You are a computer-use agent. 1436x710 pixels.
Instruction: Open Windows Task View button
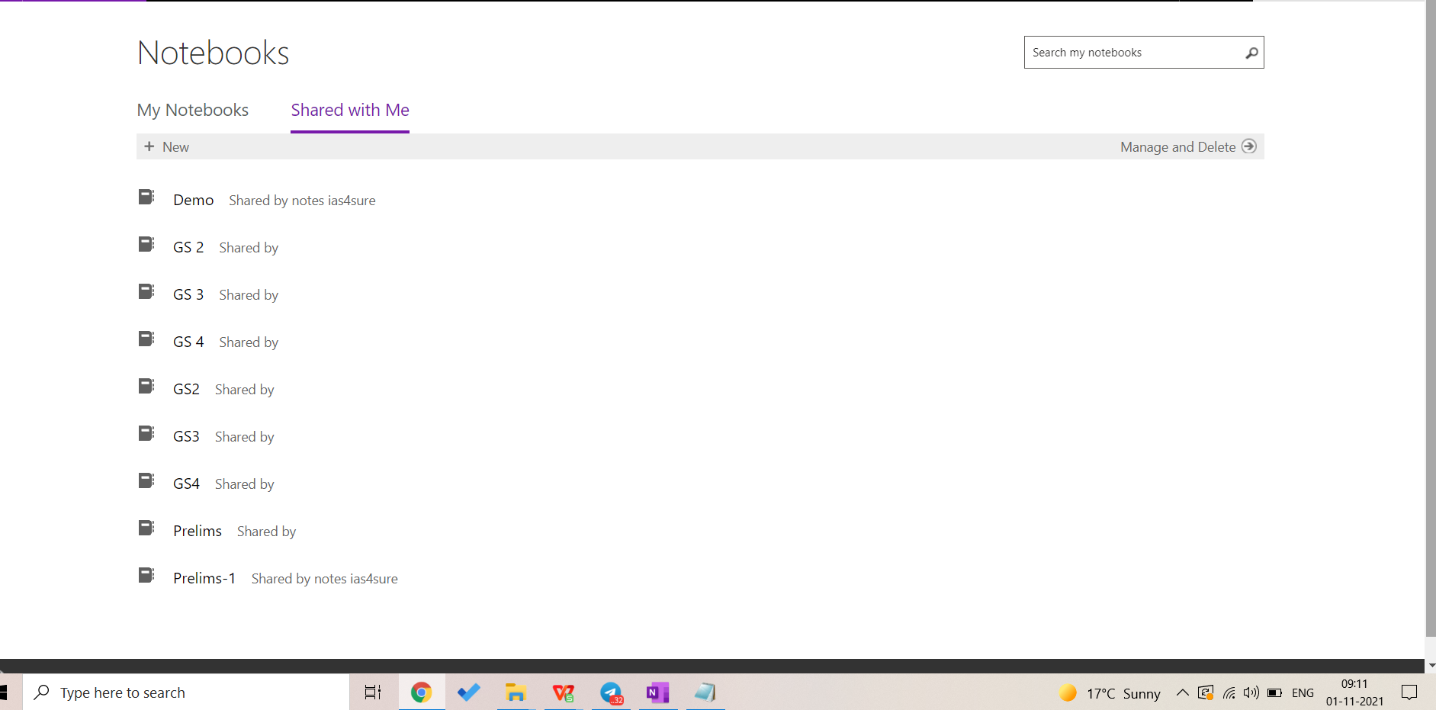(x=373, y=692)
